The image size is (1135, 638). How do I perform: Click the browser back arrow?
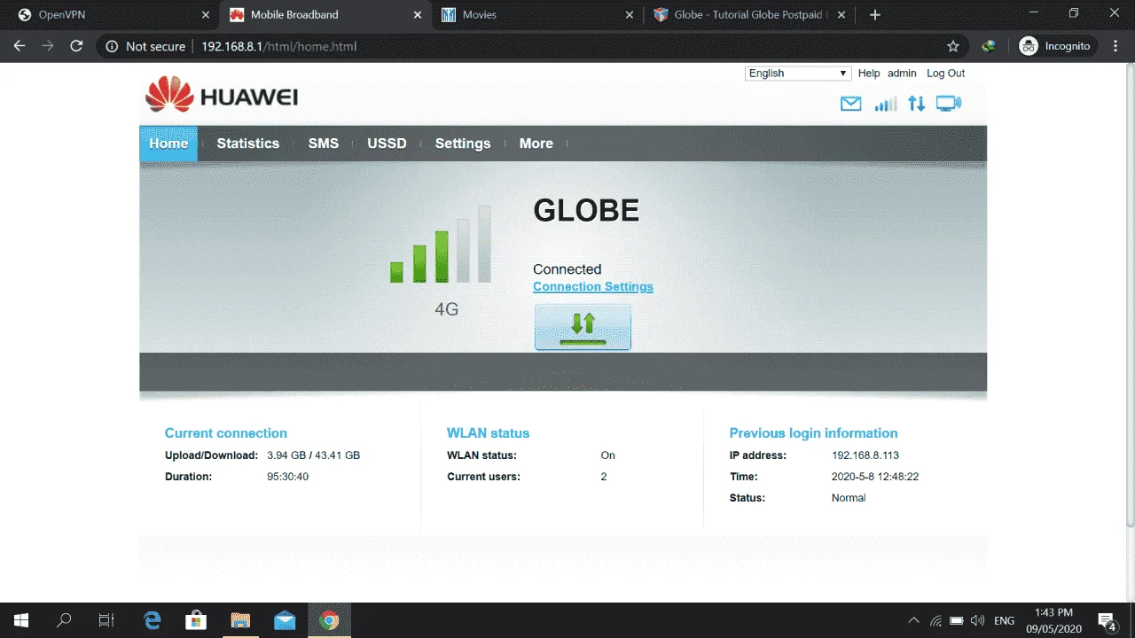point(20,46)
